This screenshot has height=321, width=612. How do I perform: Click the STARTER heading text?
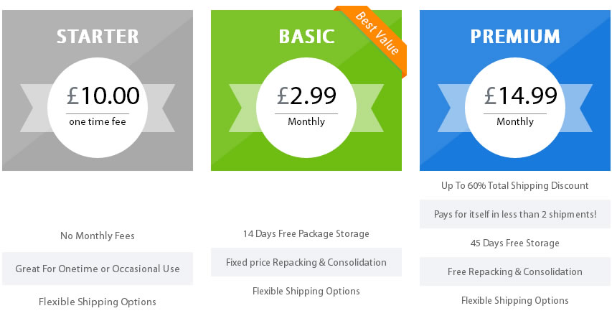pos(98,37)
